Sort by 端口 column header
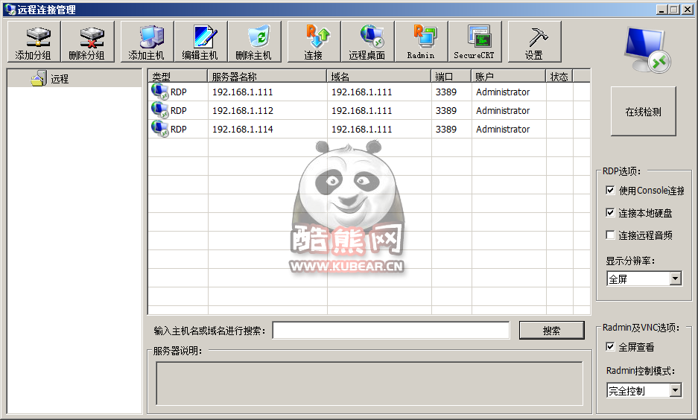698x420 pixels. tap(451, 77)
